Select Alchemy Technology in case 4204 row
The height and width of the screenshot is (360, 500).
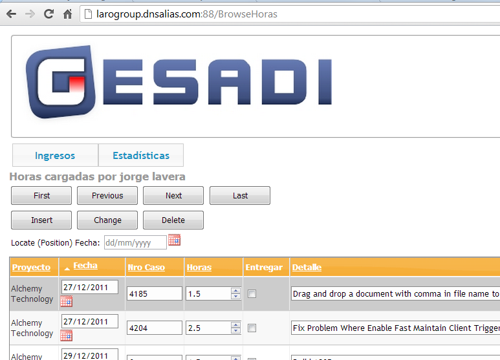(32, 328)
